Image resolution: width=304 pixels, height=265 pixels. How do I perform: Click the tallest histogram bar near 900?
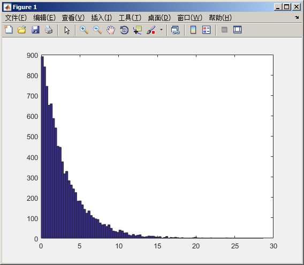tap(42, 147)
